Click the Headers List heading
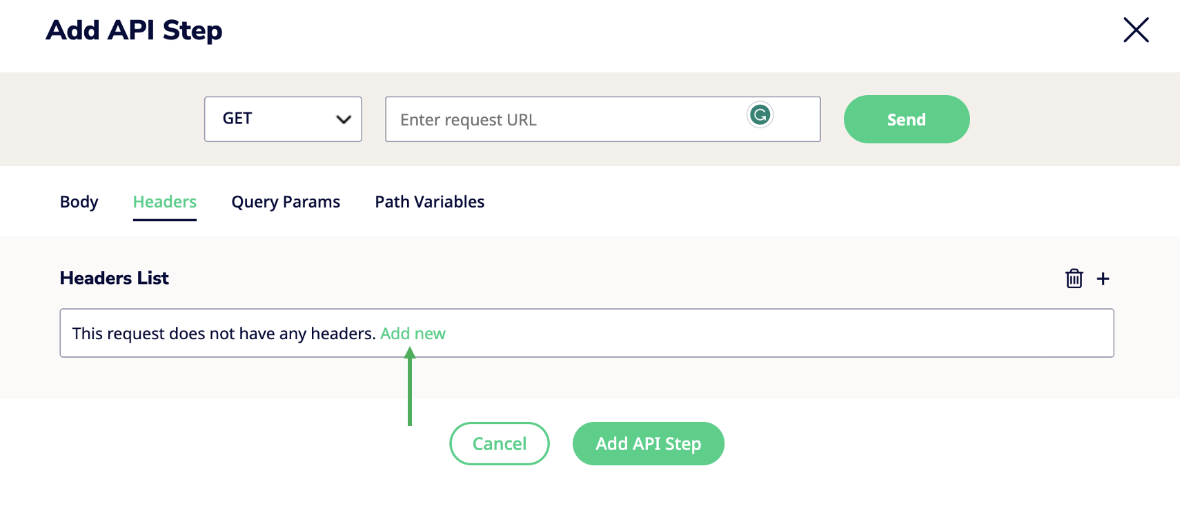Screen dimensions: 1184x506 coord(115,278)
